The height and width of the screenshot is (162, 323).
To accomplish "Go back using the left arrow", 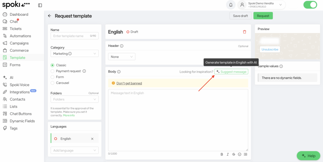I will click(50, 16).
